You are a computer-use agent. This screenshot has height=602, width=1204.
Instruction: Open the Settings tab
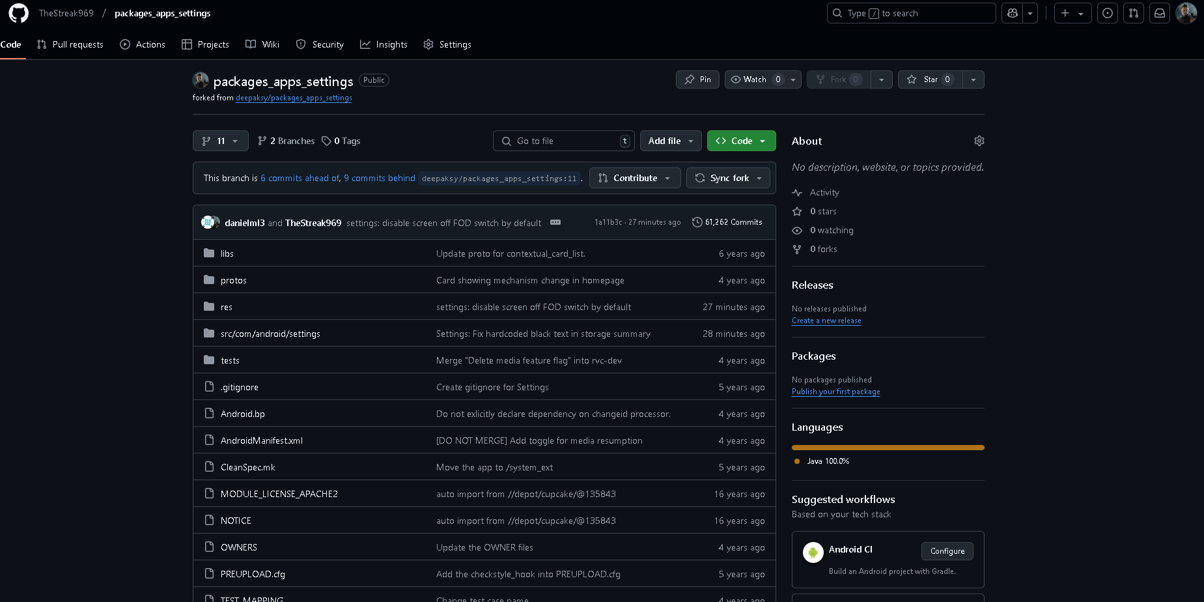click(x=447, y=44)
